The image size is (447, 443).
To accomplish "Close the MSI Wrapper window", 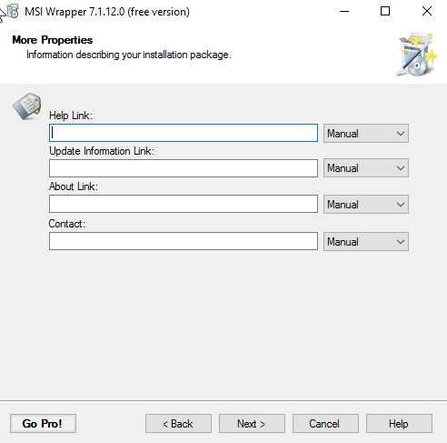I will (x=427, y=12).
